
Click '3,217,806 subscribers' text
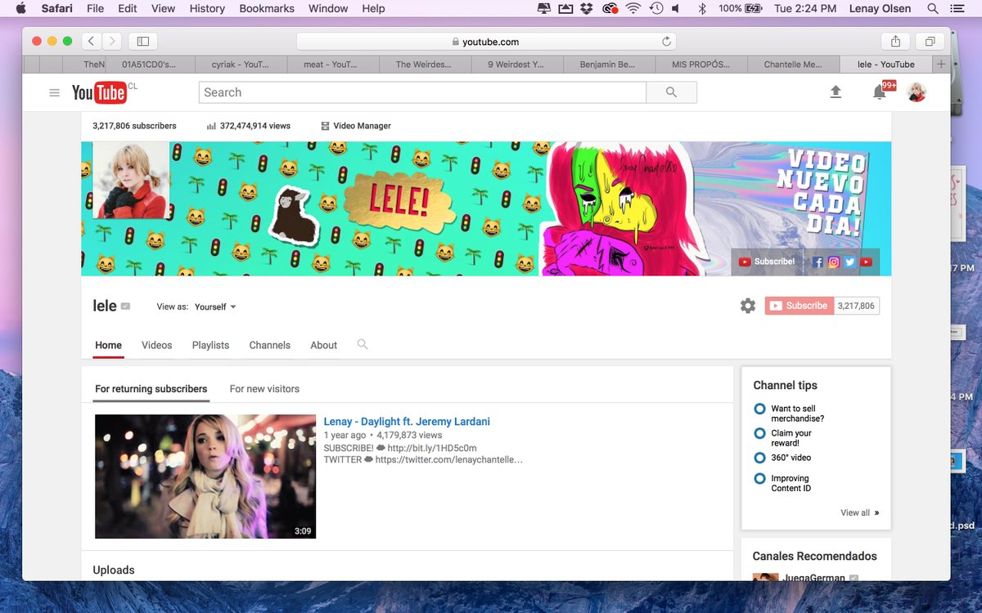point(134,126)
